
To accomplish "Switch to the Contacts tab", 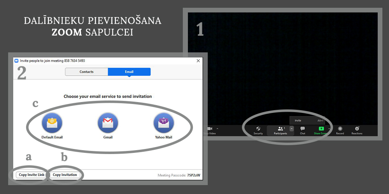I will click(87, 72).
